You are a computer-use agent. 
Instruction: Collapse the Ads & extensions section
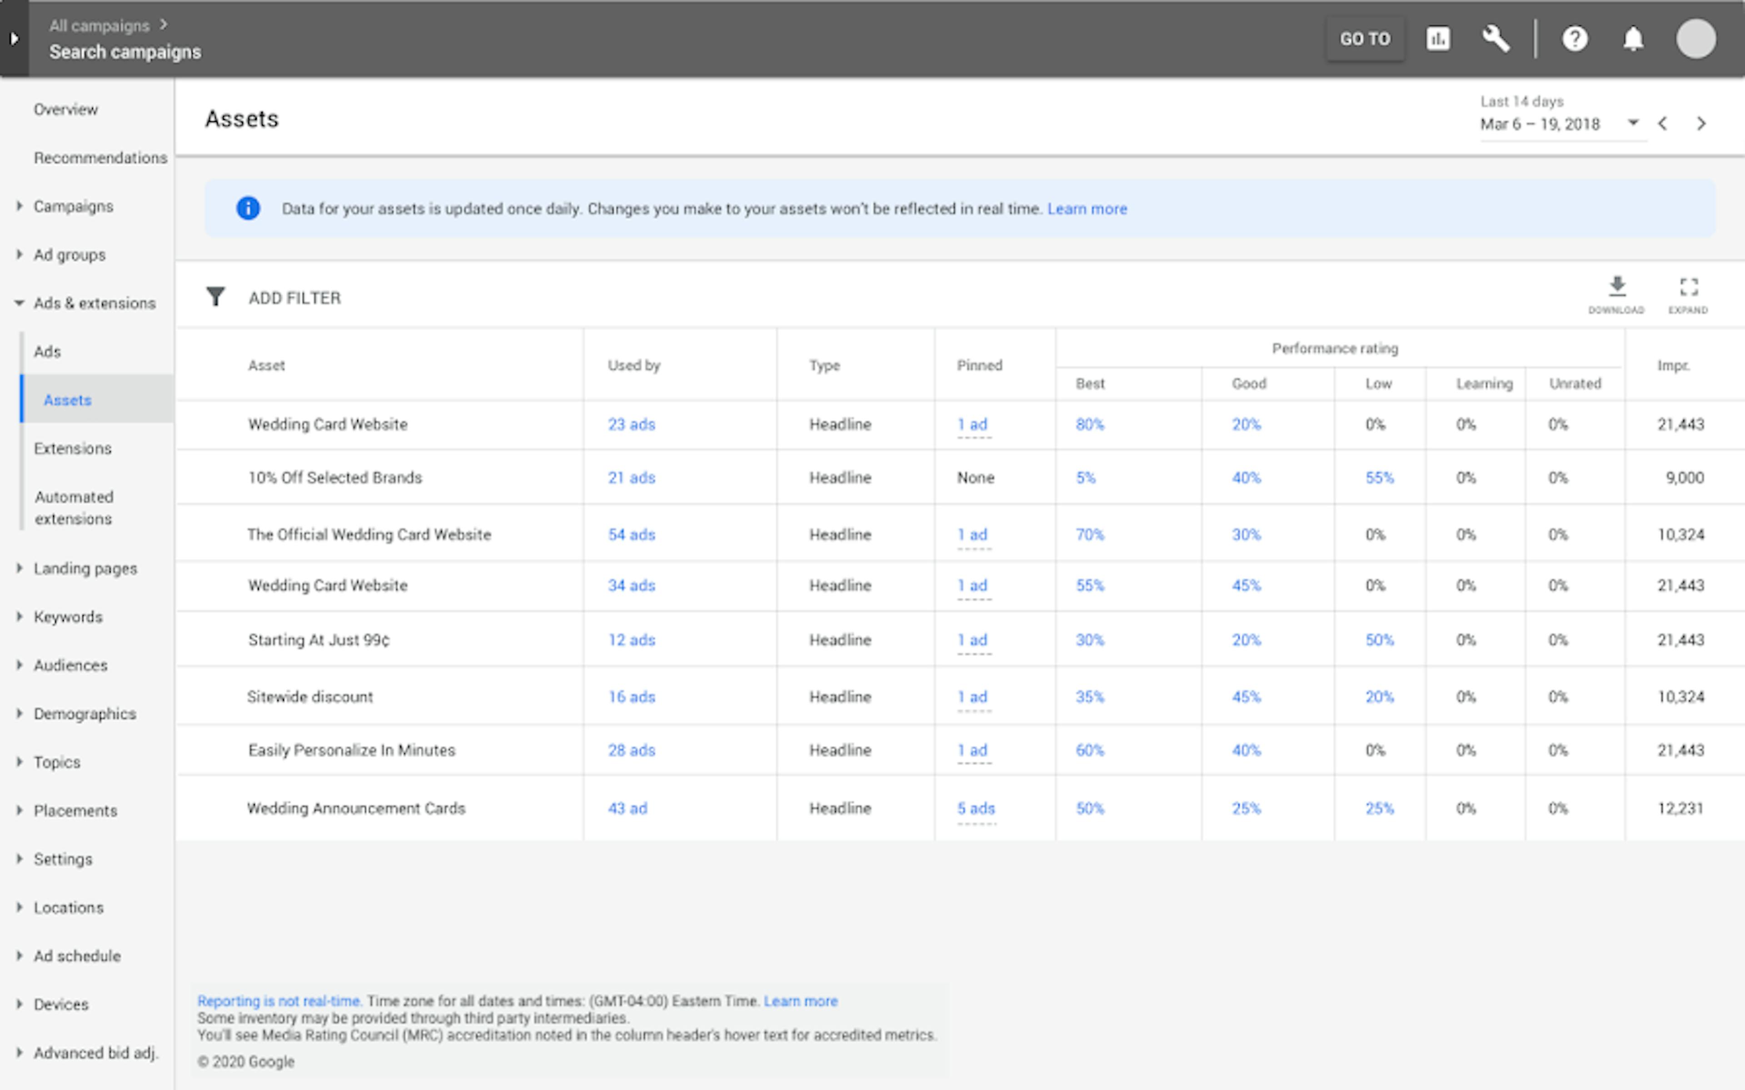[20, 303]
